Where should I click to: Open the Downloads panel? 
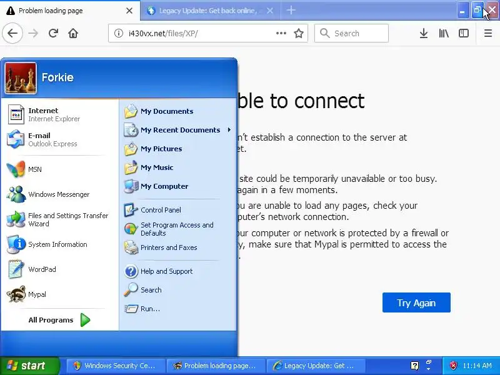[x=424, y=33]
